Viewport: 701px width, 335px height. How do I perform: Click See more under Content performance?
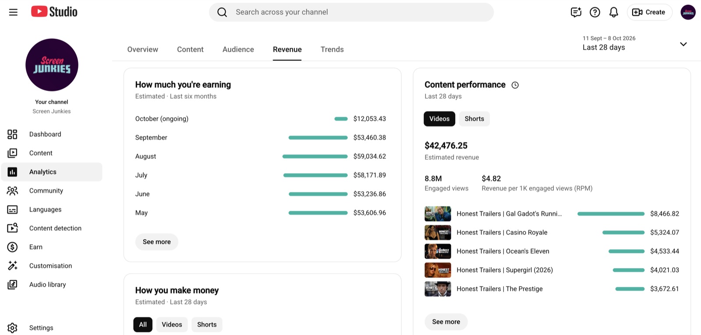tap(446, 322)
